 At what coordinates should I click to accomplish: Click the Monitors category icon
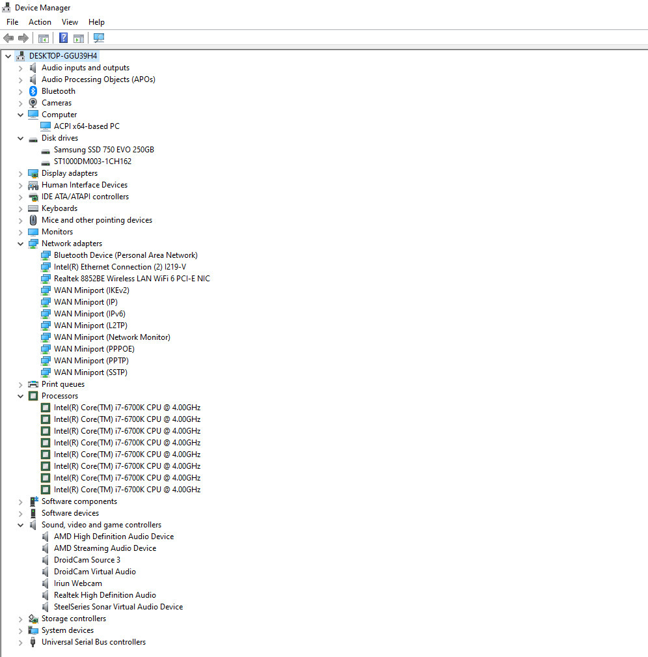[x=33, y=232]
